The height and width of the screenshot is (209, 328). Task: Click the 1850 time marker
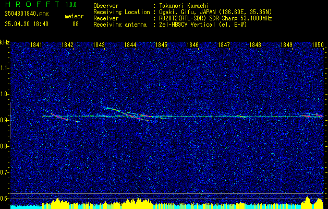click(x=318, y=45)
